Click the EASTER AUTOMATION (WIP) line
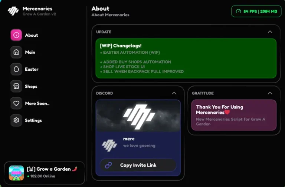285x187 pixels. (x=130, y=53)
